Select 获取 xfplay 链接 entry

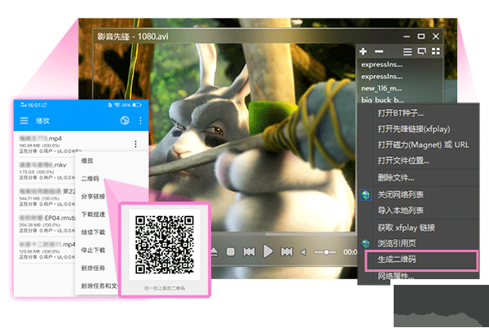click(406, 228)
